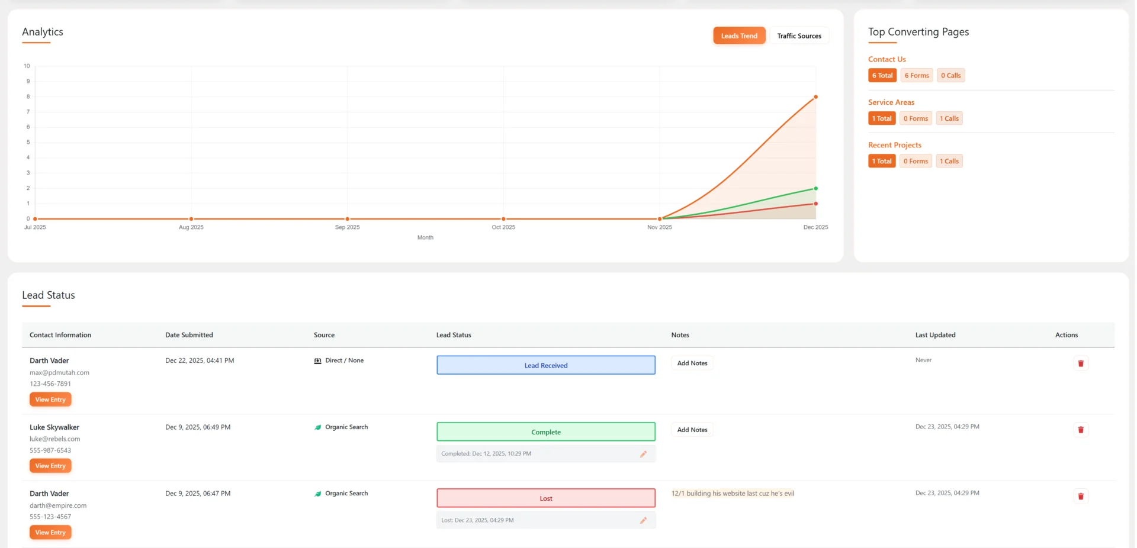View Entry for Luke Skywalker

pyautogui.click(x=50, y=466)
